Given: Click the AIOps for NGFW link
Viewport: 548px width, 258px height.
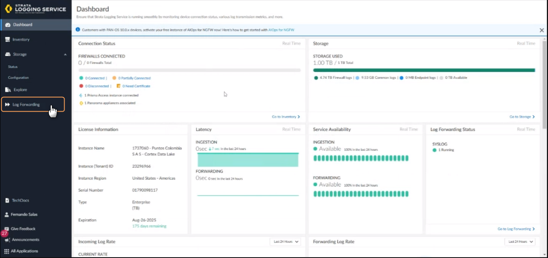Looking at the screenshot, I should (x=281, y=30).
